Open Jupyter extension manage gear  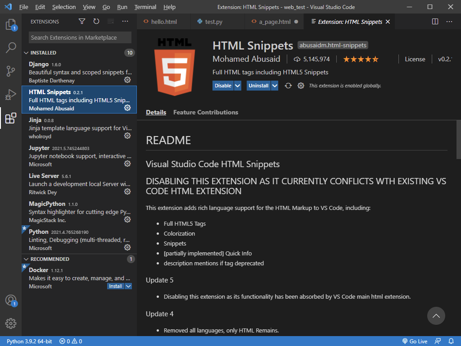pyautogui.click(x=127, y=164)
